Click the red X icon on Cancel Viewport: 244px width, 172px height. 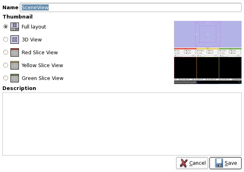(183, 163)
